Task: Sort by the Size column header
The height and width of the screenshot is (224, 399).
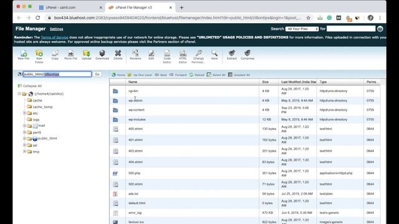Action: point(266,82)
